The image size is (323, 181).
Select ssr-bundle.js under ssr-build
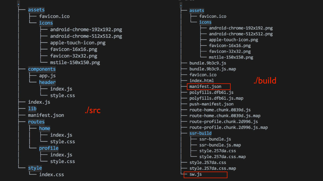(215, 139)
